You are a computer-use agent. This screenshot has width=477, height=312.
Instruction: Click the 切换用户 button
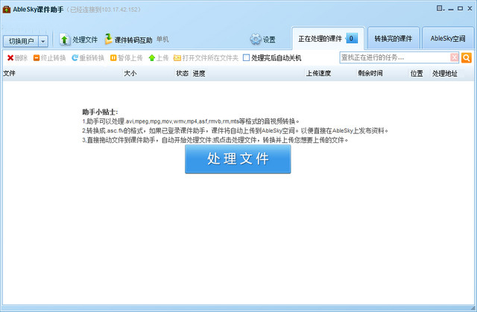tap(20, 41)
